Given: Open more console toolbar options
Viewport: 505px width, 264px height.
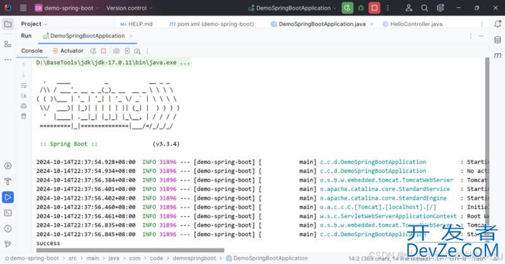Looking at the screenshot, I should pos(147,51).
